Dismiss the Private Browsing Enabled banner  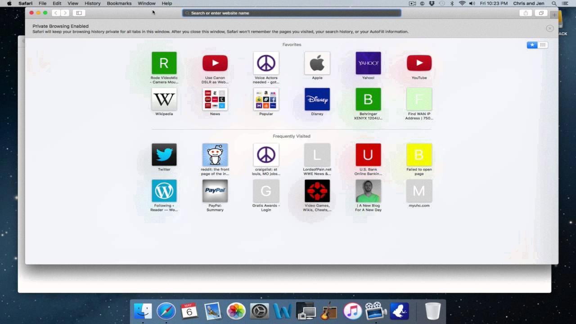click(549, 28)
